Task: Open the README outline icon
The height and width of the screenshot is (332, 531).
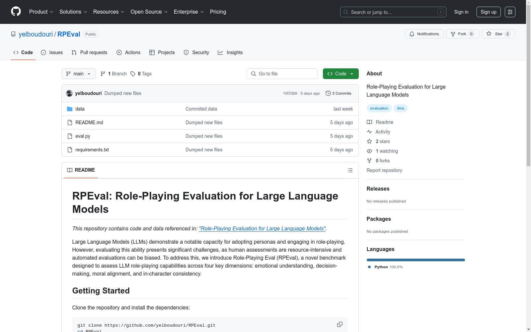Action: coord(350,170)
